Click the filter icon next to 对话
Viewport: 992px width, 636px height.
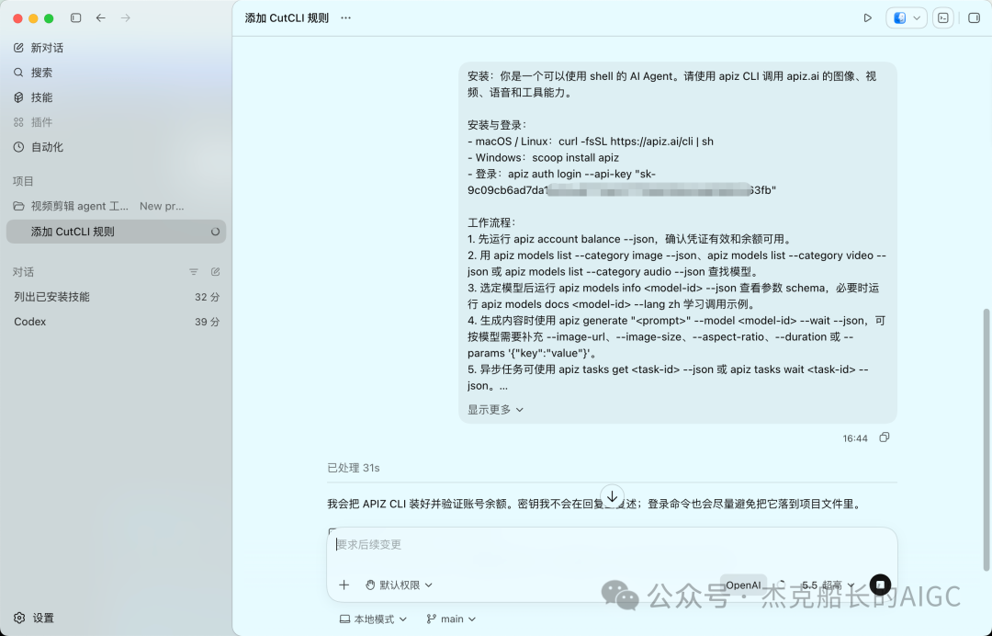[194, 272]
